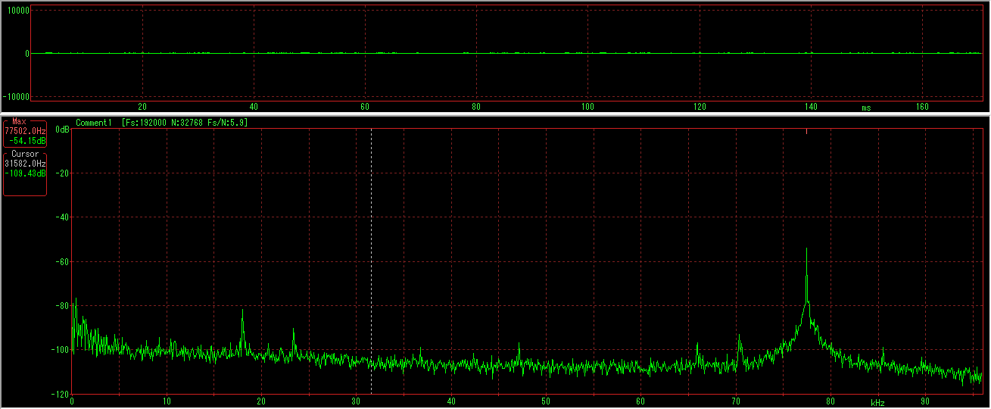Click the kHz unit label on frequency axis
The width and height of the screenshot is (991, 409).
pos(877,402)
